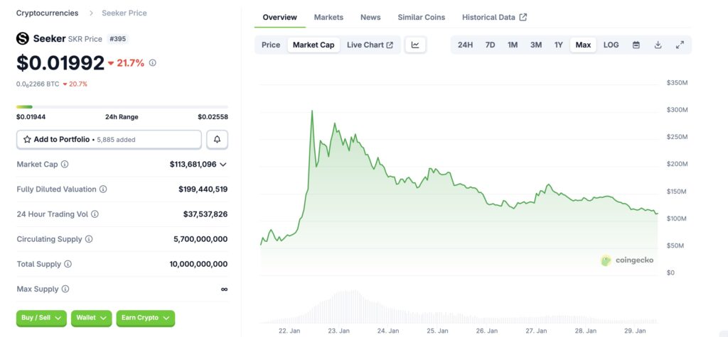
Task: Expand the Wallet dropdown
Action: point(92,318)
